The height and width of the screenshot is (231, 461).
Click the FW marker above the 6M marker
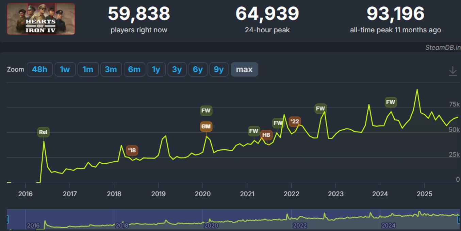pyautogui.click(x=206, y=111)
